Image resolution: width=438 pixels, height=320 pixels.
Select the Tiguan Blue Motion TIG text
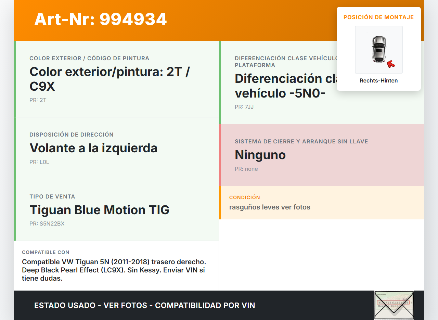coord(100,210)
